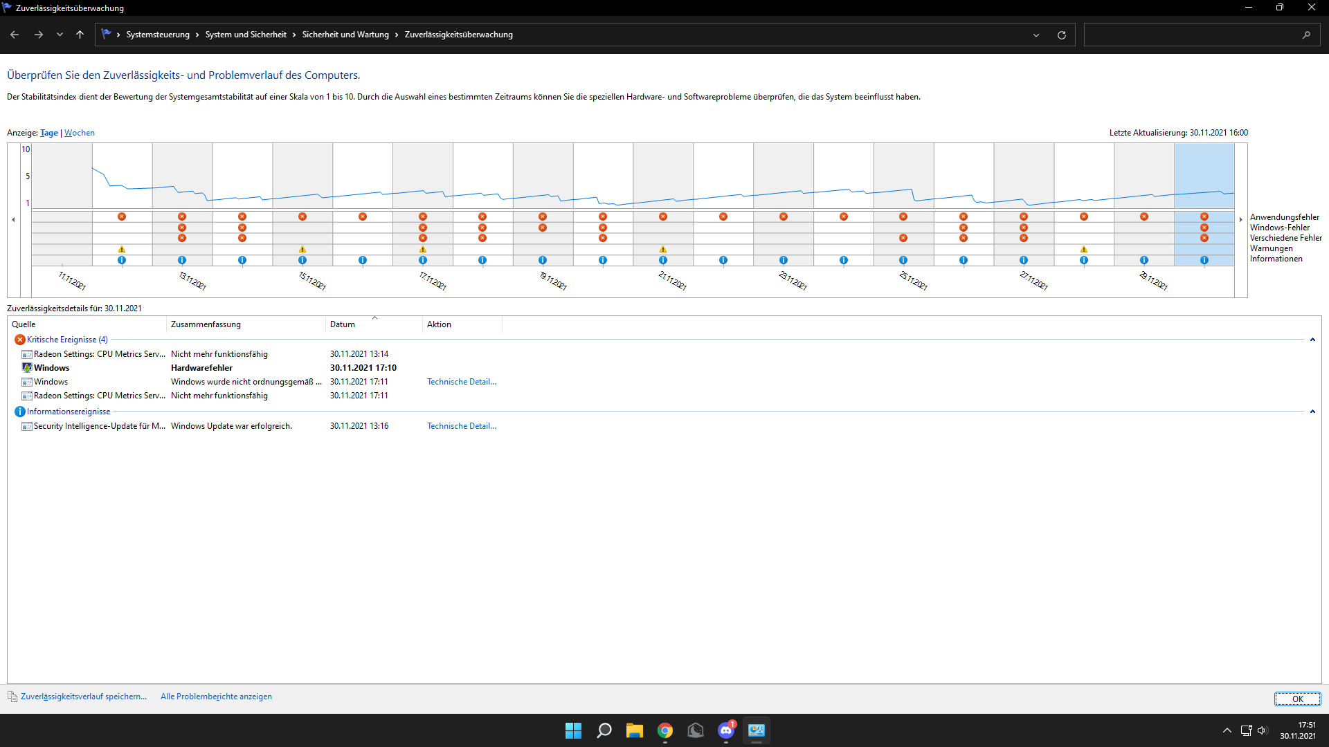Open the address bar history dropdown

pyautogui.click(x=1036, y=35)
